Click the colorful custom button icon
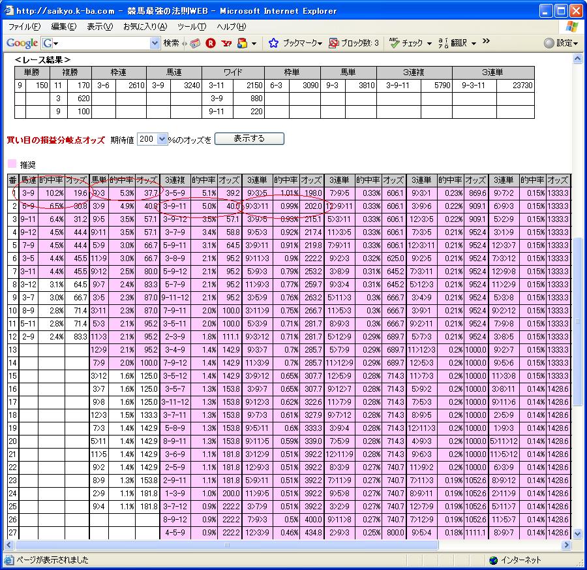587x570 pixels. pyautogui.click(x=242, y=44)
